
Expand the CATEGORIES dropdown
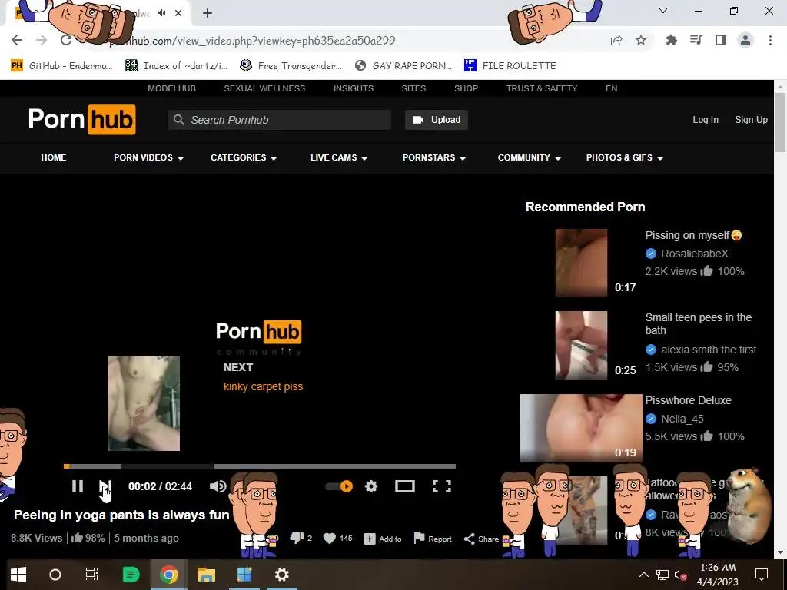click(244, 157)
